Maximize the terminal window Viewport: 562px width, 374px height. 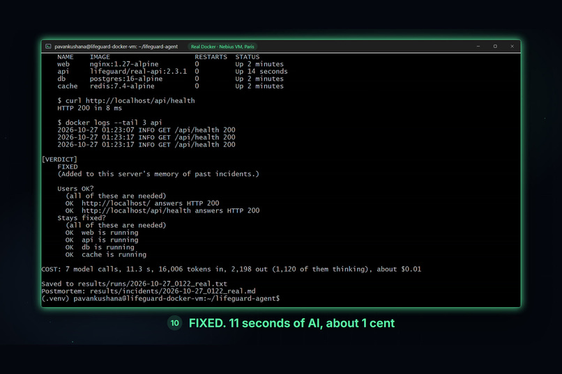pos(495,47)
